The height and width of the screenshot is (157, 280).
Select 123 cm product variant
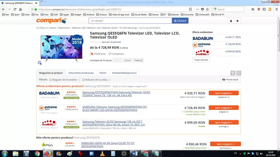tap(127, 60)
